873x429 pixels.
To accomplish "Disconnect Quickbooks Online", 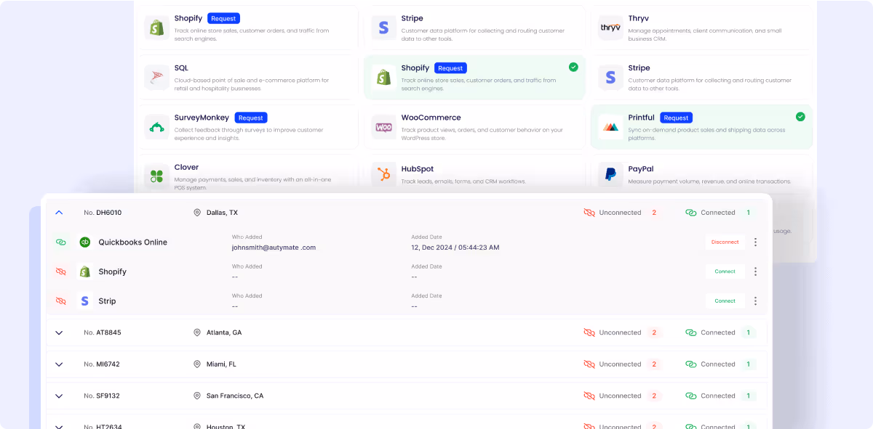I will tap(725, 242).
